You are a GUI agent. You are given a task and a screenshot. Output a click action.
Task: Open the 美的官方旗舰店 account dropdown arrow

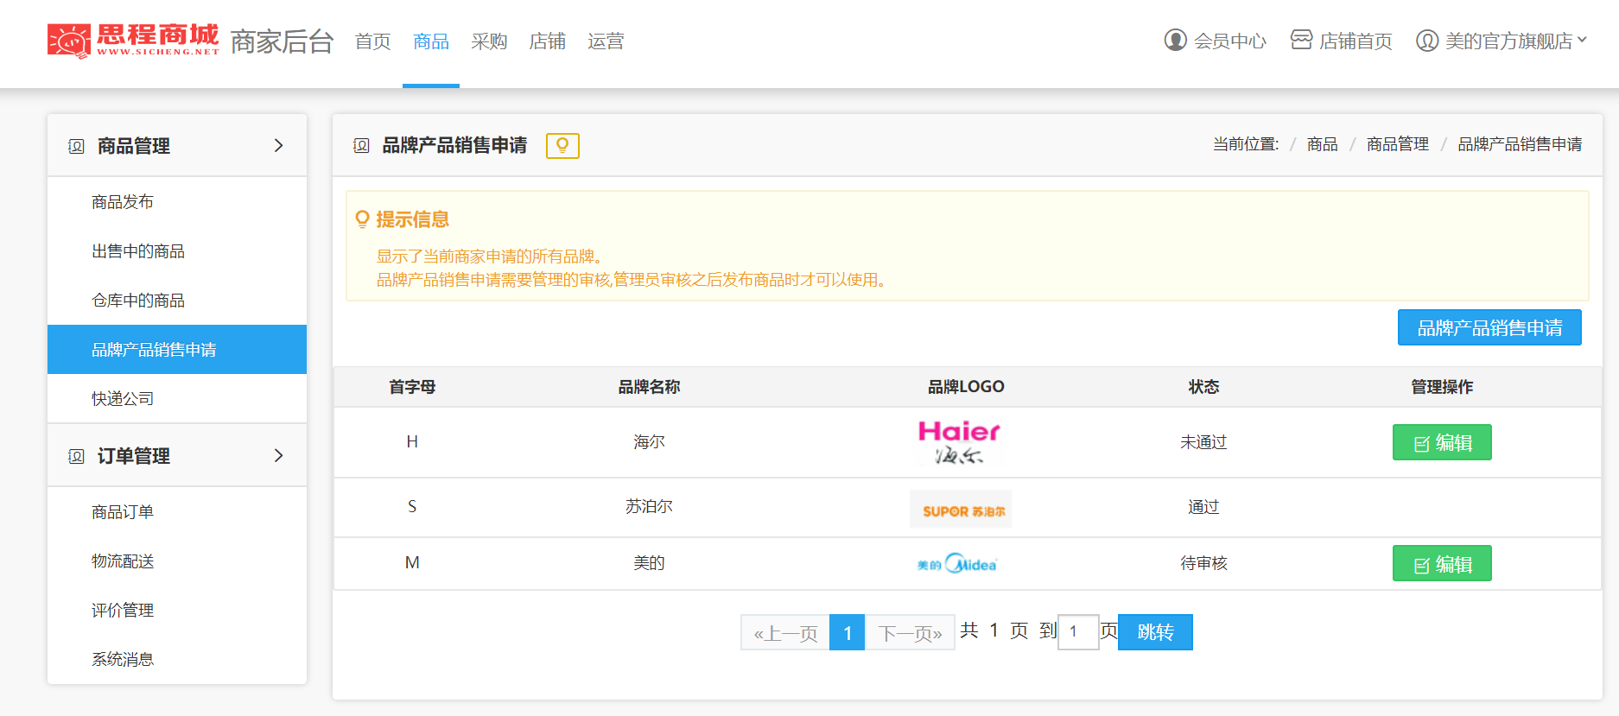(x=1582, y=40)
